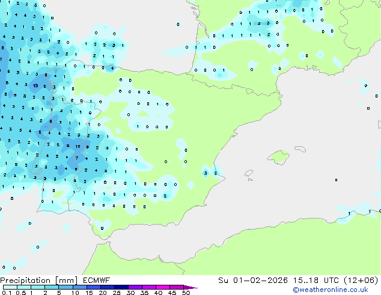Click the legend swatch between 25 and 30

[121, 287]
